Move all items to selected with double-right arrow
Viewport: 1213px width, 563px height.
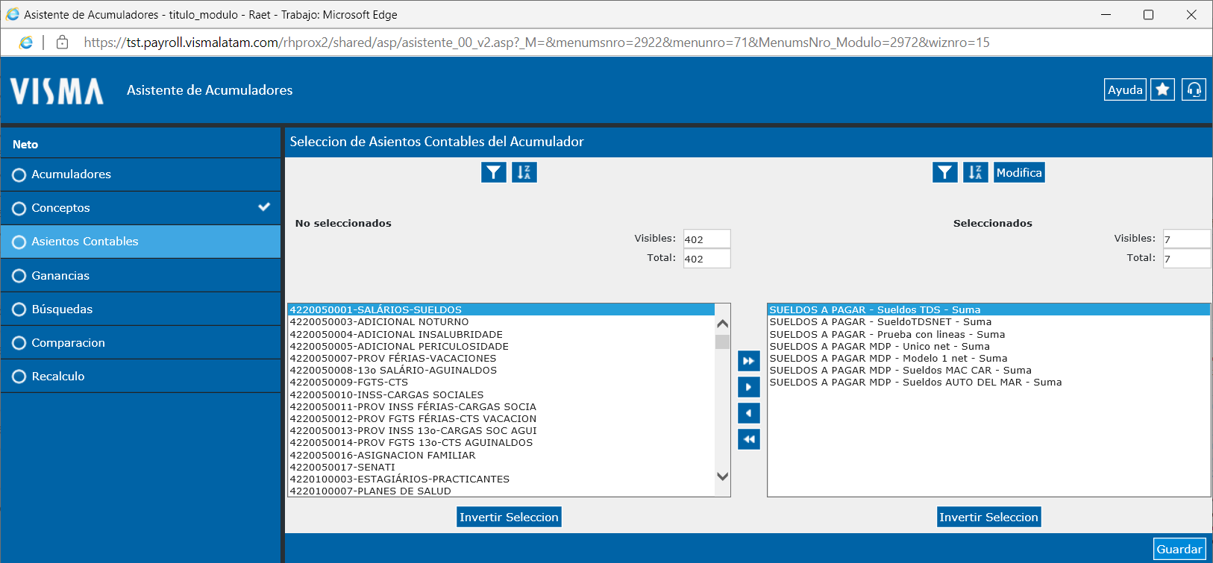pyautogui.click(x=749, y=361)
